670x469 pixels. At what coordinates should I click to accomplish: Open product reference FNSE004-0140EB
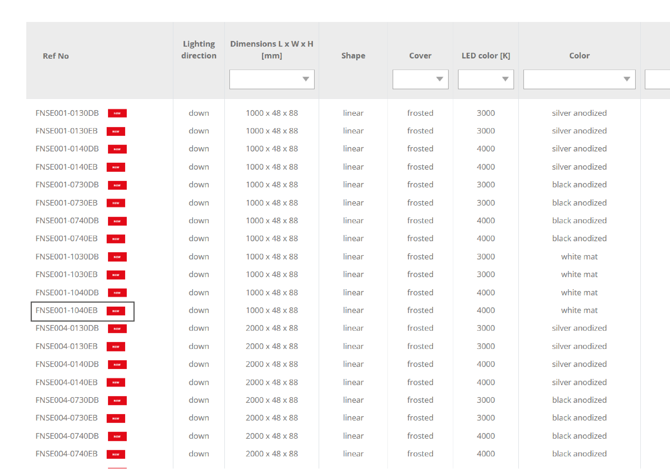pos(66,382)
